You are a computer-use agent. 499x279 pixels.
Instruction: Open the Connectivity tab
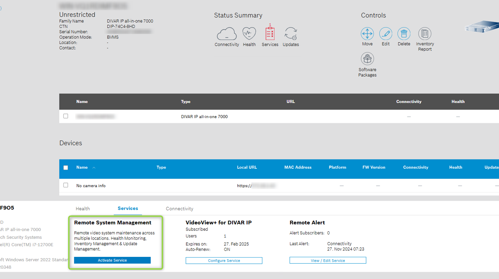click(179, 208)
